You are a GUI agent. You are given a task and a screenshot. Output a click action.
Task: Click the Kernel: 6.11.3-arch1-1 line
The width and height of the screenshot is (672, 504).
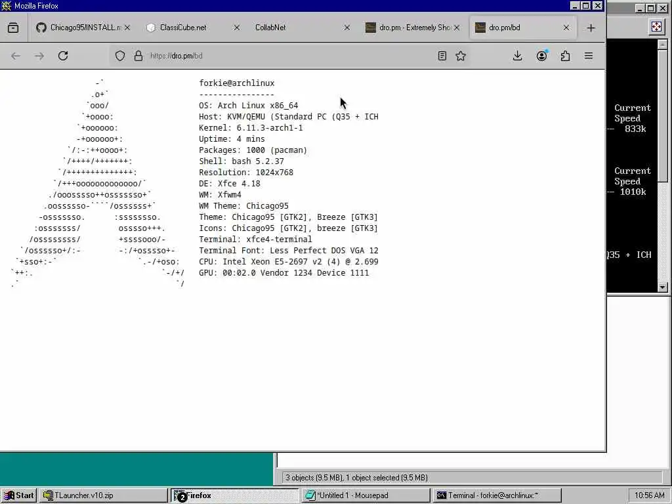pos(251,128)
